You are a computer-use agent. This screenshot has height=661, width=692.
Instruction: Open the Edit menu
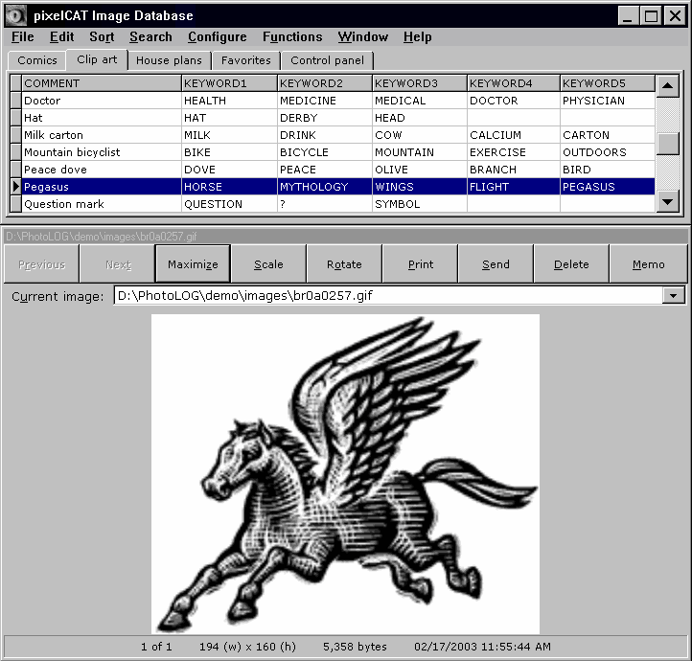coord(61,37)
